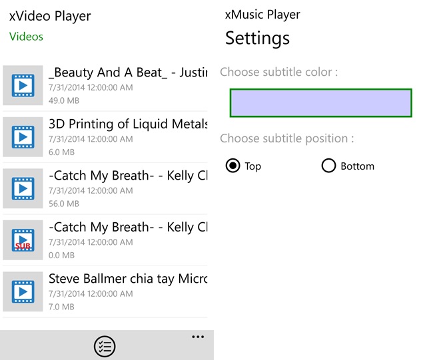
Task: Select Top subtitle position radio button
Action: tap(232, 166)
